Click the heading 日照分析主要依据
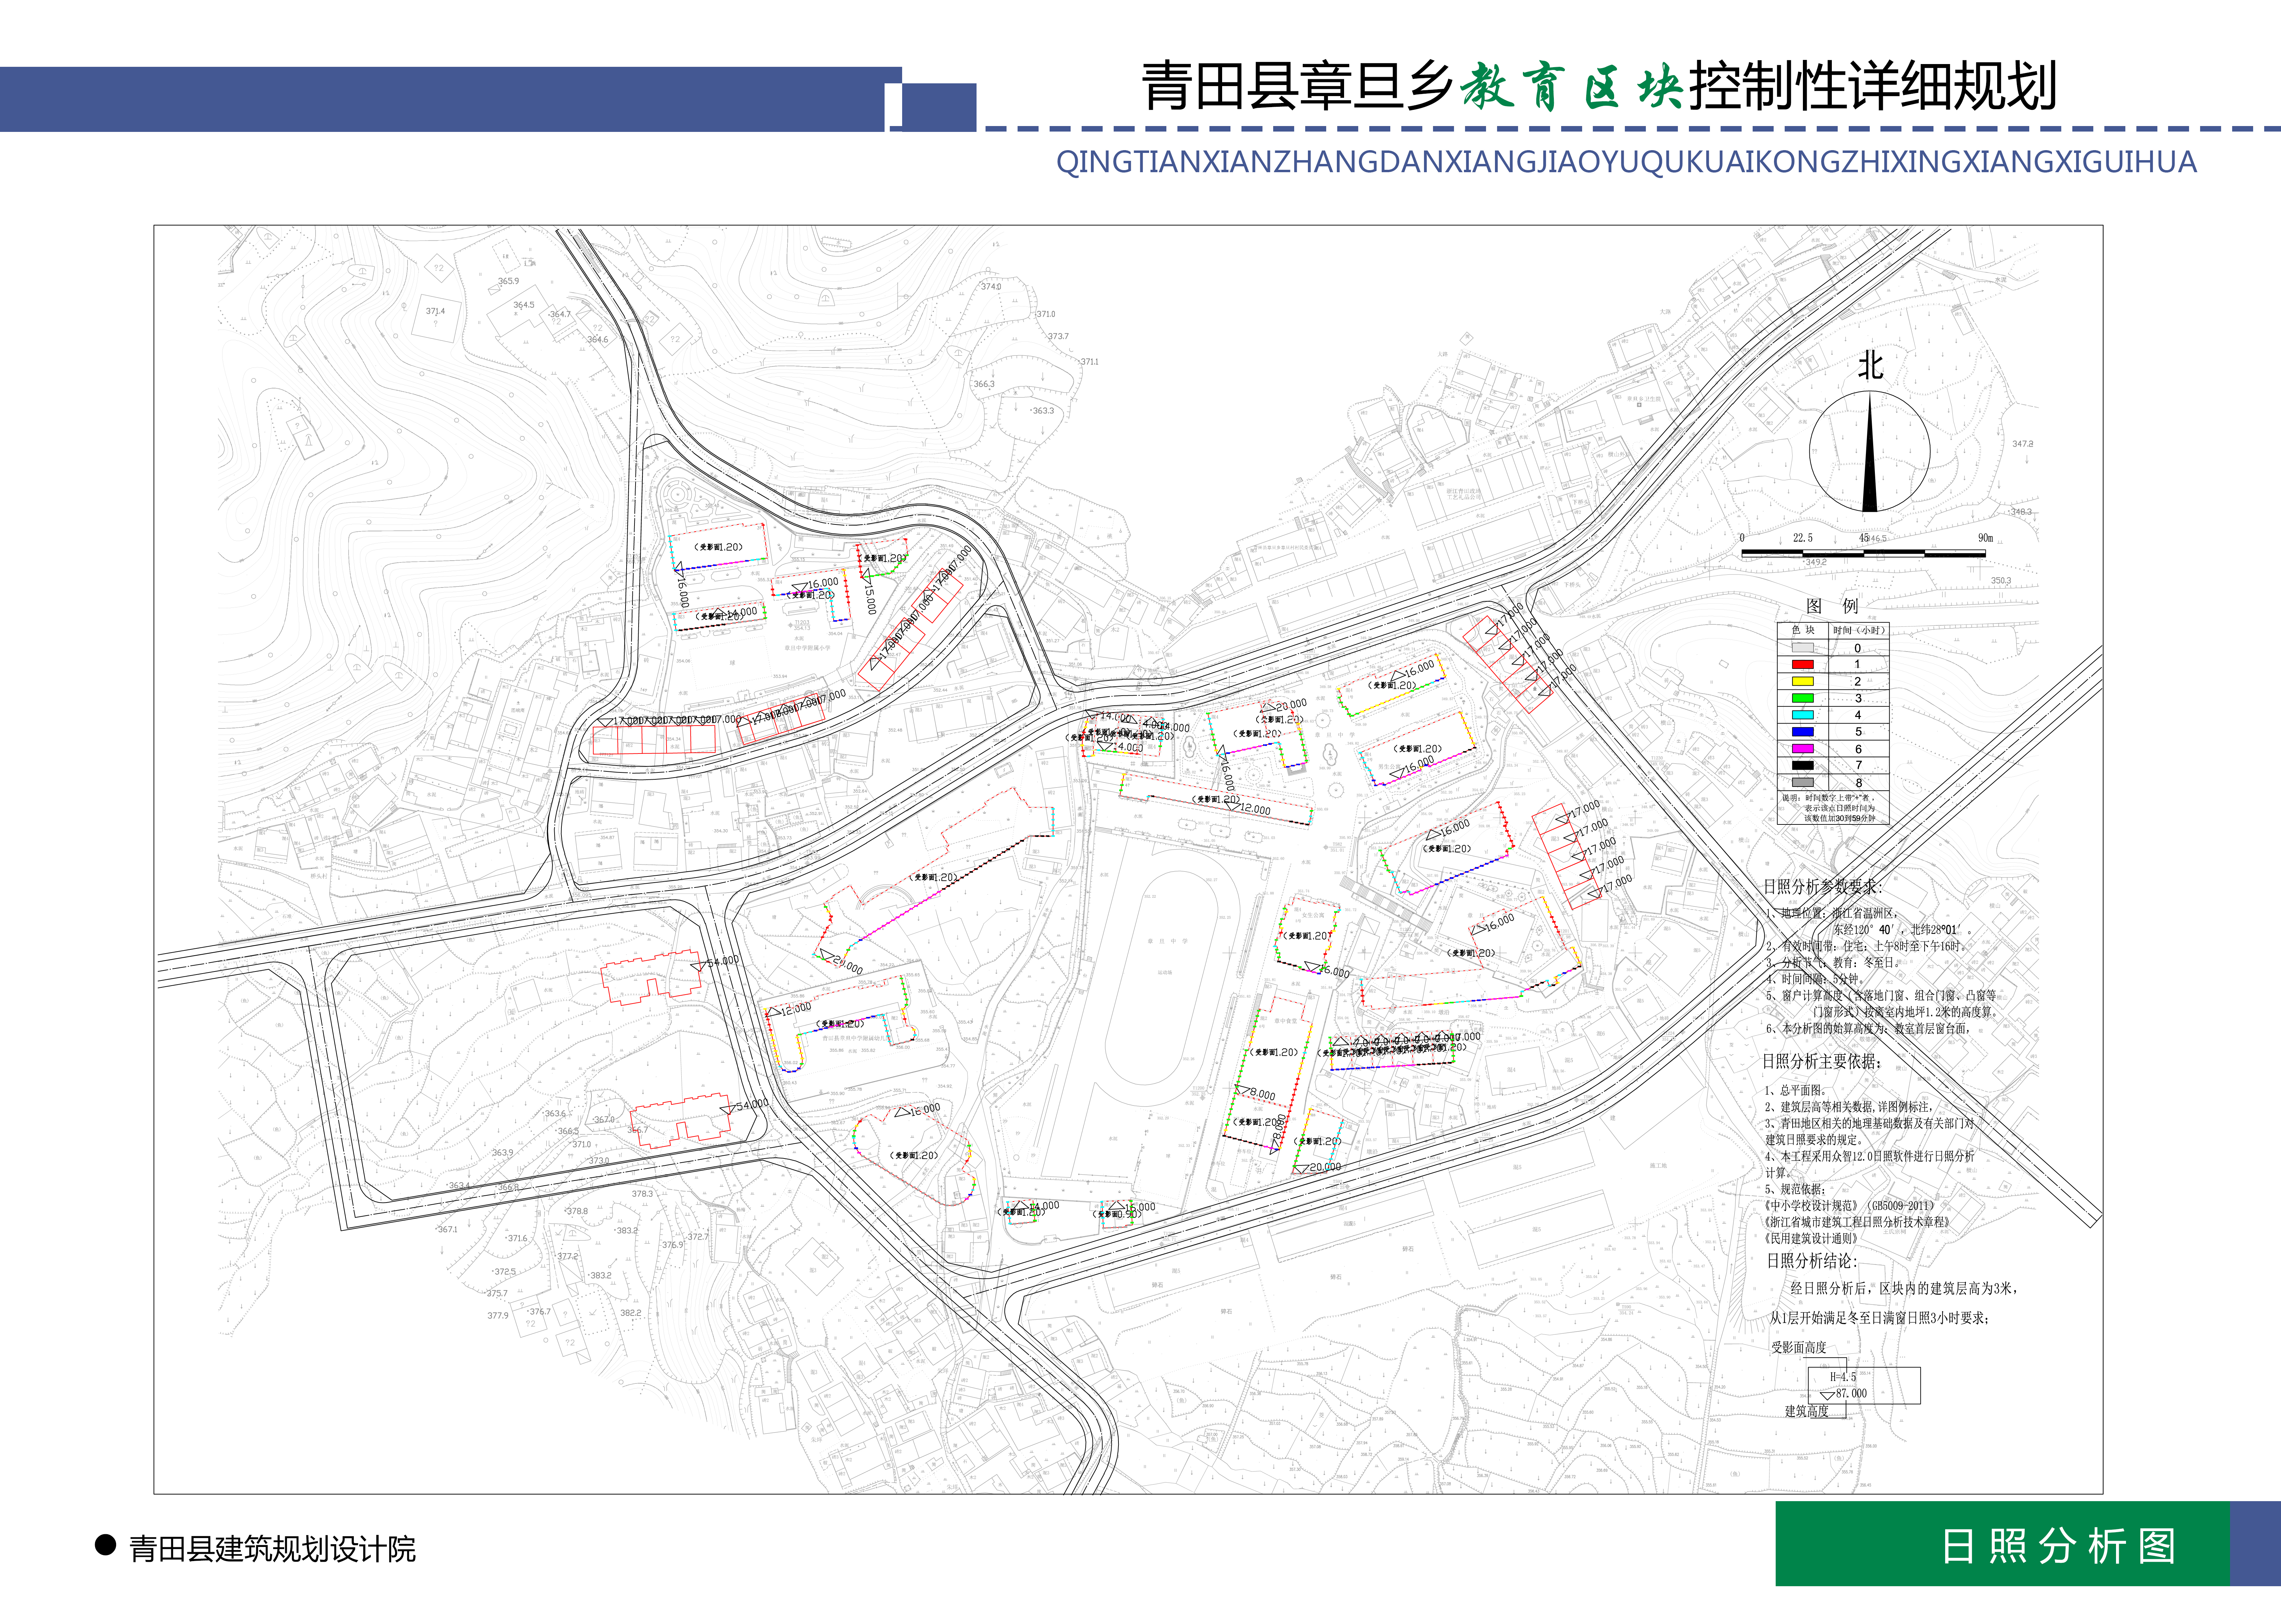 coord(1822,1062)
